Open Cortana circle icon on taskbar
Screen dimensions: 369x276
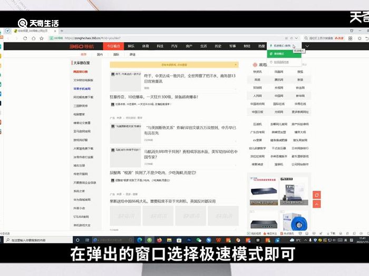(77, 240)
